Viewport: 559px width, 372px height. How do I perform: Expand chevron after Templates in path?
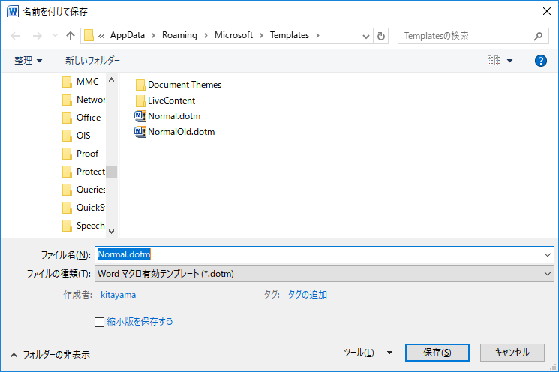[x=317, y=36]
